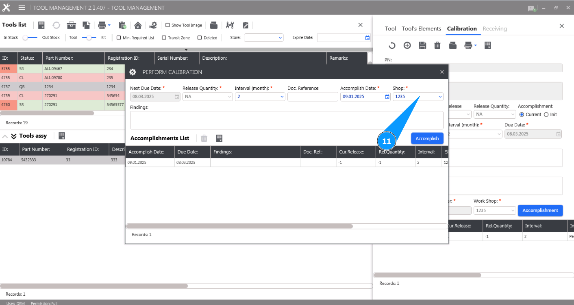
Task: Open the folder icon in Calibration panel
Action: [x=453, y=45]
